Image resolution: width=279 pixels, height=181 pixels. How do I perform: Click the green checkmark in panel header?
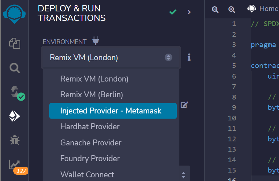[173, 12]
